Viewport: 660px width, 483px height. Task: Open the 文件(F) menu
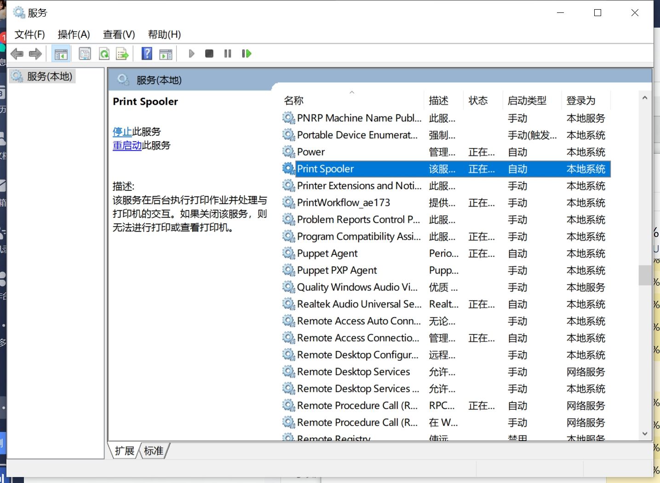[30, 34]
